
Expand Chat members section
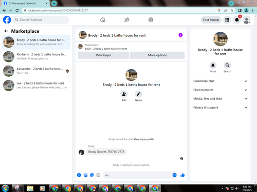(221, 90)
